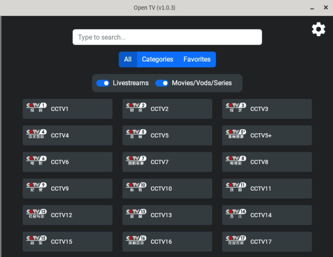Click the CCTV17 channel name text
The height and width of the screenshot is (257, 333).
pos(261,242)
